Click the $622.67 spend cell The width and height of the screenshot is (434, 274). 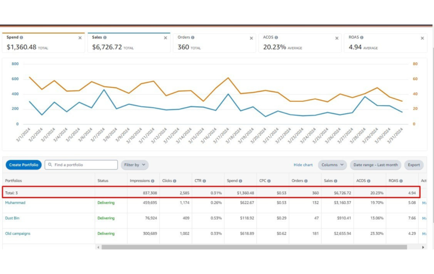click(247, 202)
